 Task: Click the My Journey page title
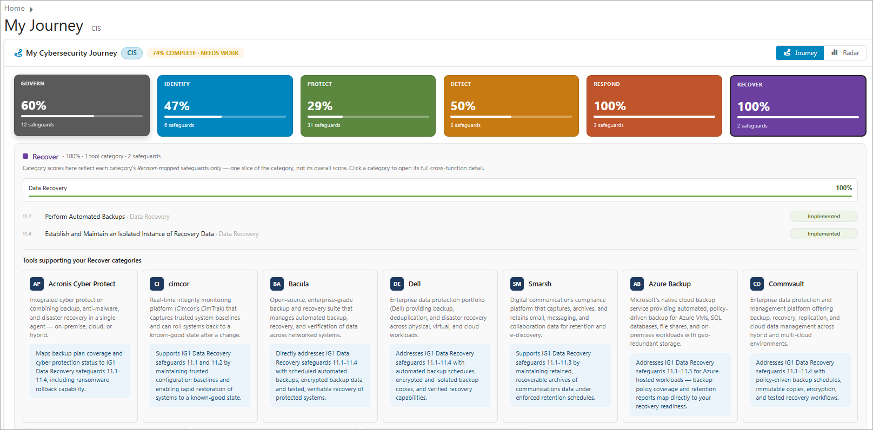(44, 25)
